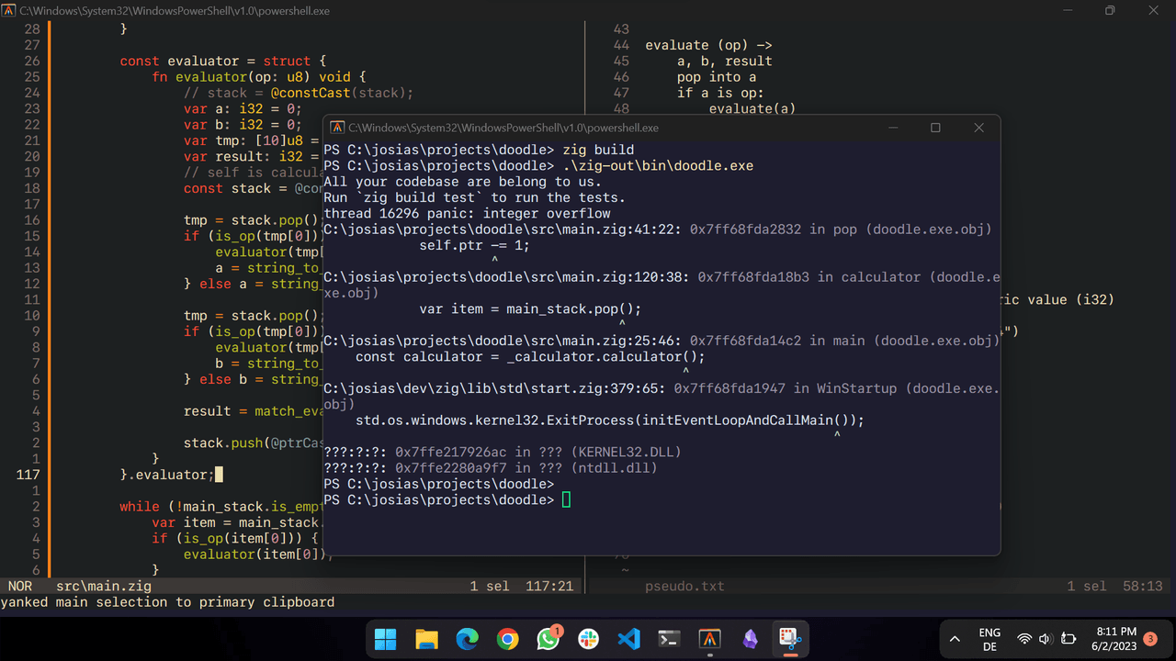Open WhatsApp with the unread badge

pyautogui.click(x=548, y=639)
